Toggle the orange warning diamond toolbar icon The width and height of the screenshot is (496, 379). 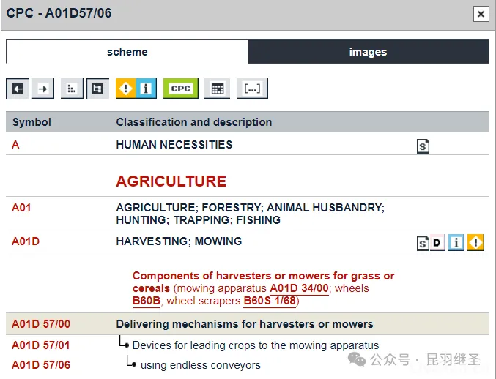tap(126, 89)
